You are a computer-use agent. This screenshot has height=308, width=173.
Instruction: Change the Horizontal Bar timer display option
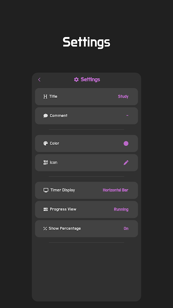tap(116, 190)
